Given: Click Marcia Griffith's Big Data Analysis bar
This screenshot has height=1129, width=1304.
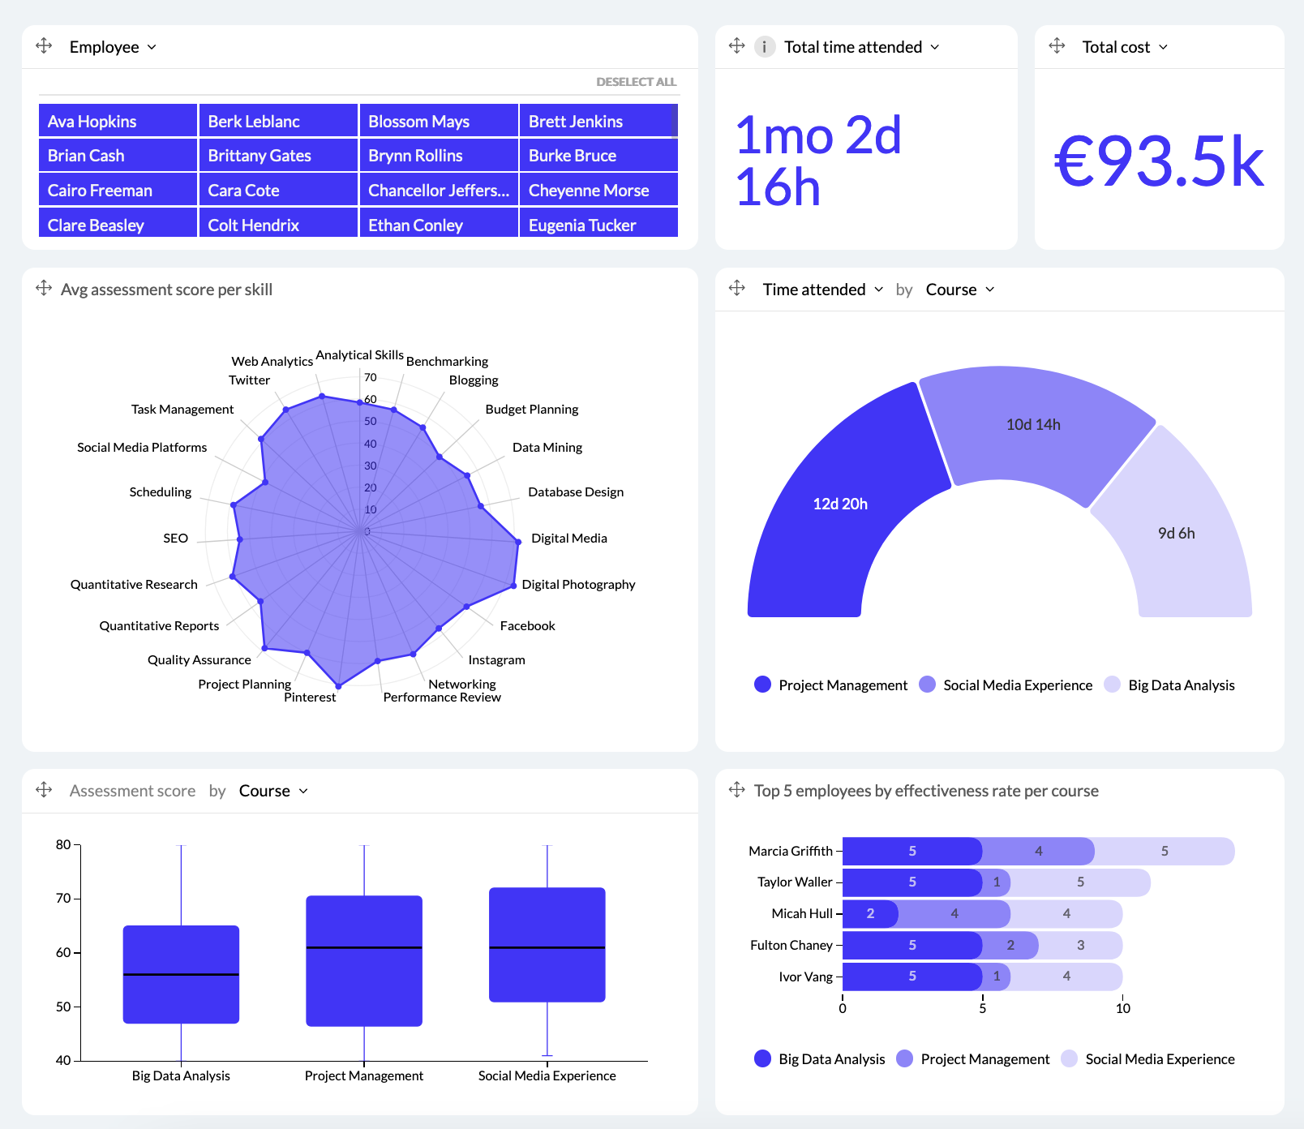Looking at the screenshot, I should (912, 851).
